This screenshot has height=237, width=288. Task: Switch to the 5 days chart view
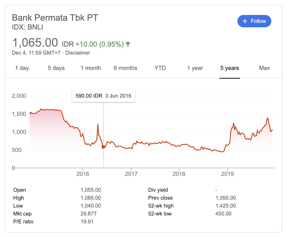(56, 68)
